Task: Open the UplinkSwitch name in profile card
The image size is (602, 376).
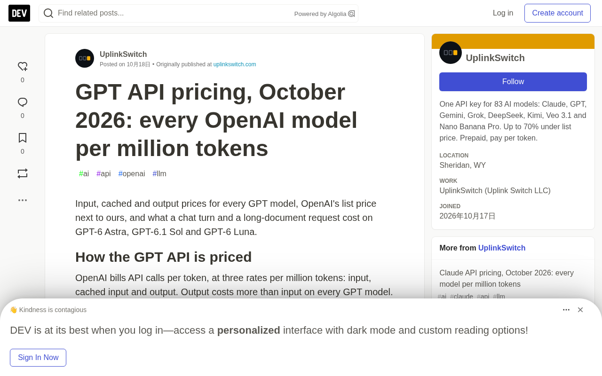Action: (x=495, y=58)
